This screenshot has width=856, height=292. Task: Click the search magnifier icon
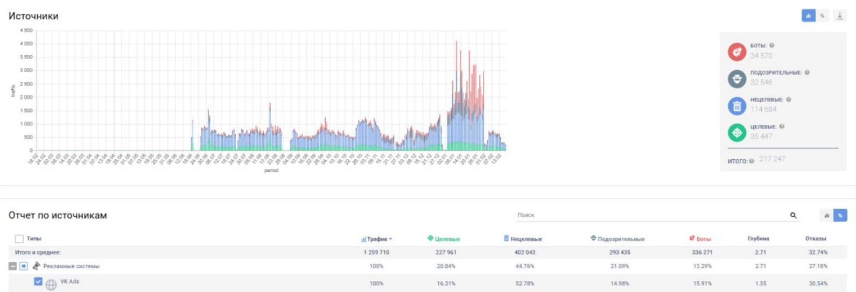click(793, 215)
